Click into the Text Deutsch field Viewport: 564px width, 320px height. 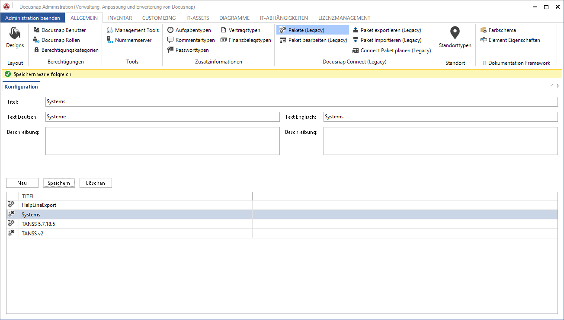tap(163, 117)
